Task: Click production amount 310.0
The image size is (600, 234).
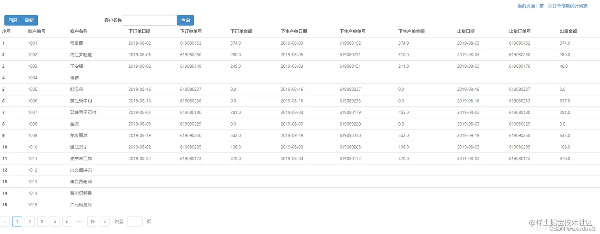Action: tap(404, 55)
